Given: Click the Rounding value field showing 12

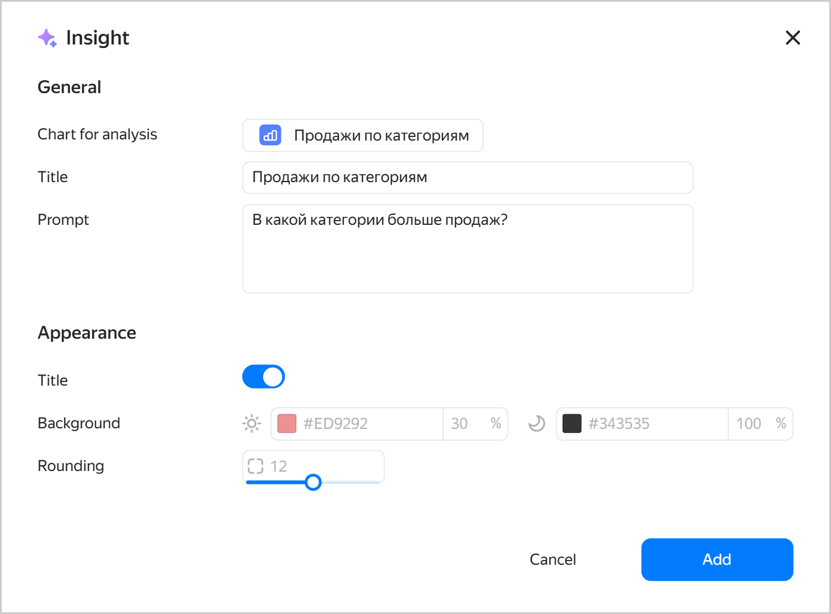Looking at the screenshot, I should pos(314,466).
